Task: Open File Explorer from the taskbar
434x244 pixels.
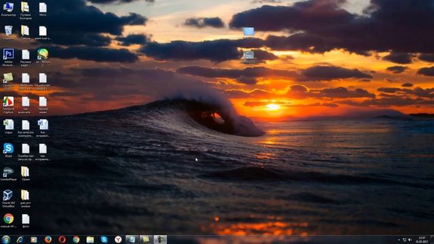Action: [90, 239]
